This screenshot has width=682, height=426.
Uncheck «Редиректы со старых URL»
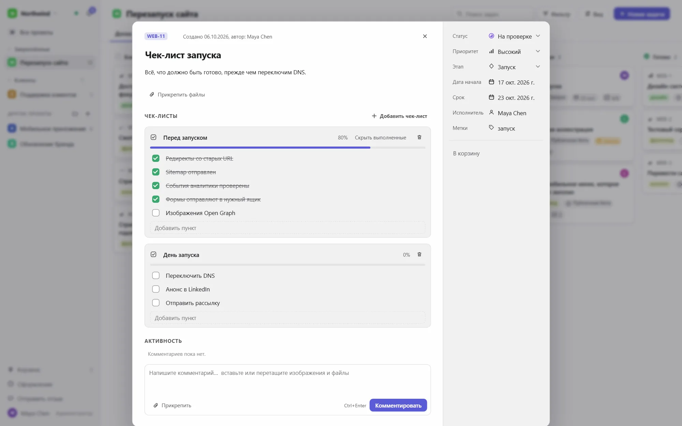click(156, 158)
